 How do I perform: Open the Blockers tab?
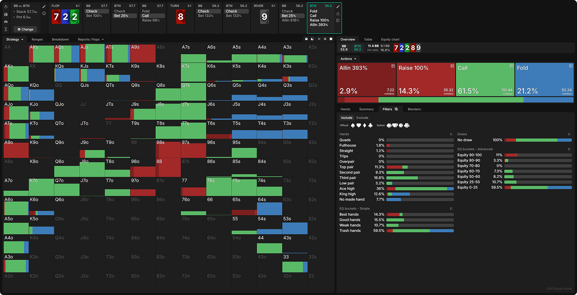click(414, 109)
